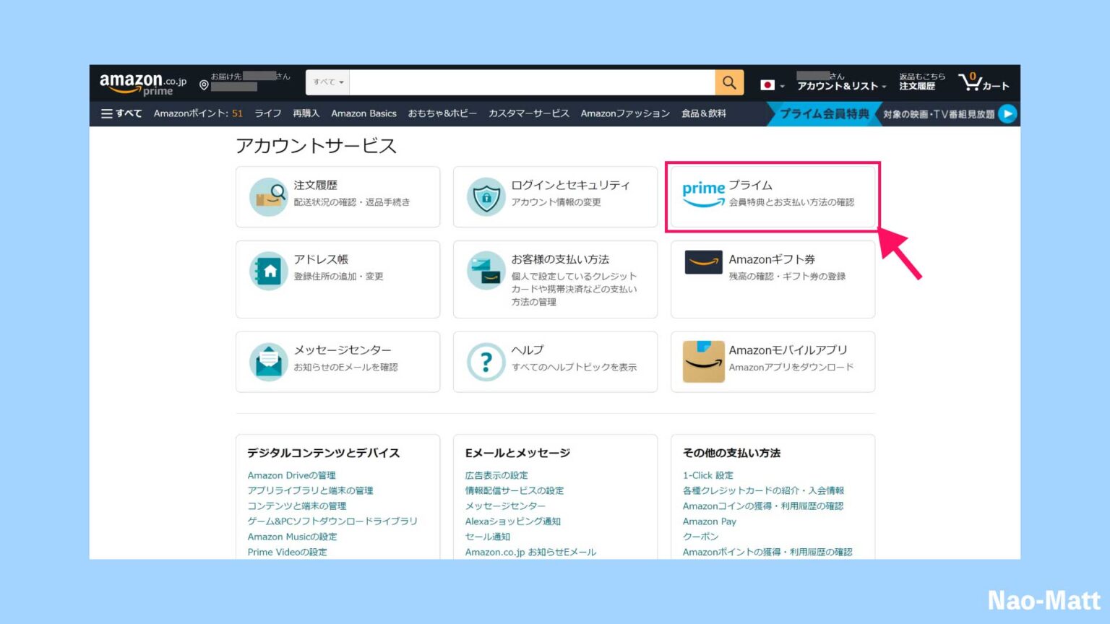1110x624 pixels.
Task: Open 情報配信サービスの設定 link
Action: (x=515, y=490)
